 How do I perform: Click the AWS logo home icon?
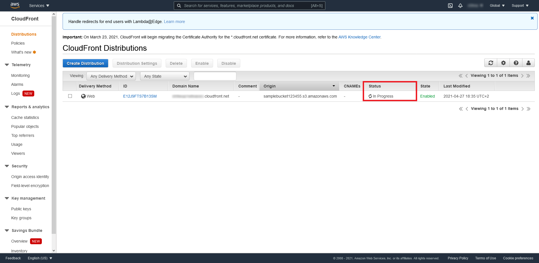tap(15, 5)
